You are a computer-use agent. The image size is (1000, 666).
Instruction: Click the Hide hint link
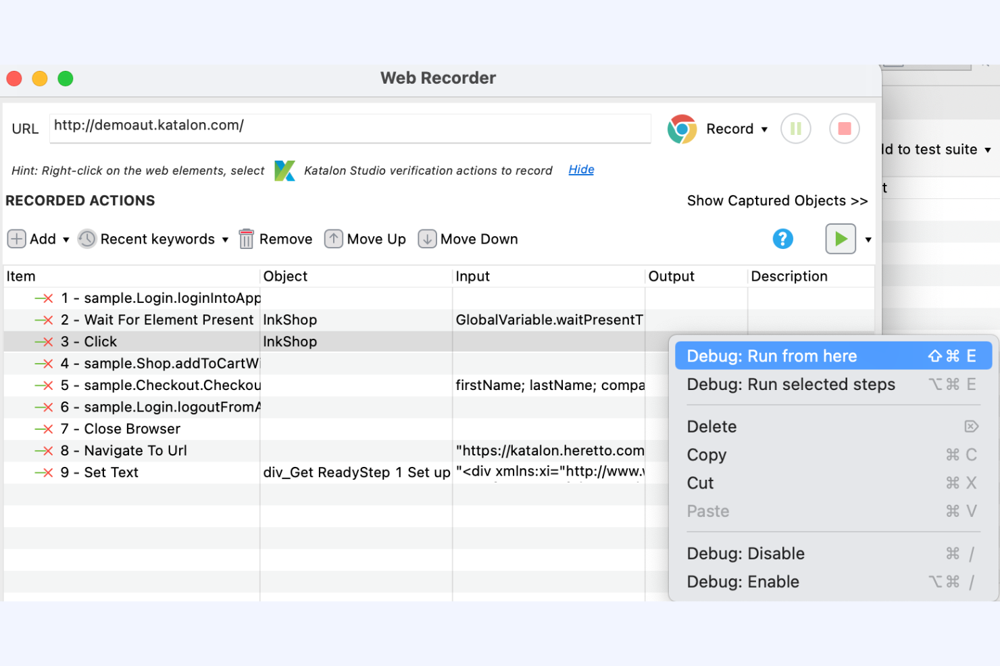[x=581, y=169]
